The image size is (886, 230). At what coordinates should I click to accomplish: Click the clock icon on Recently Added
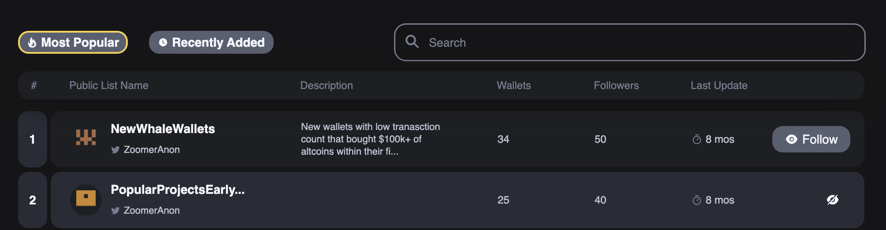163,42
